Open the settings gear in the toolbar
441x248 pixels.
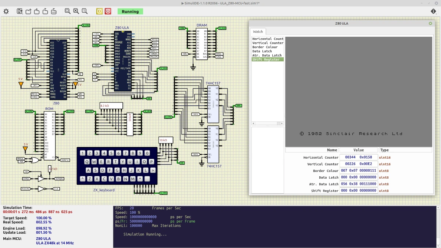pyautogui.click(x=6, y=11)
